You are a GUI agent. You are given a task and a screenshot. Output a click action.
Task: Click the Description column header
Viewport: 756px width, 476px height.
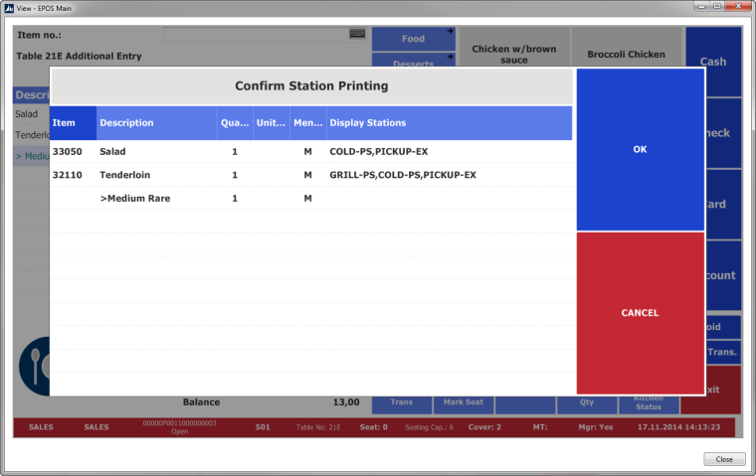tap(156, 123)
